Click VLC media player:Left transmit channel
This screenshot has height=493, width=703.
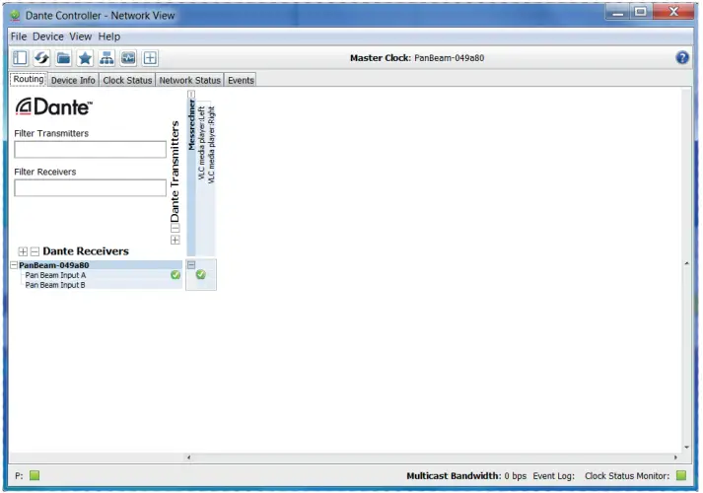tap(202, 143)
